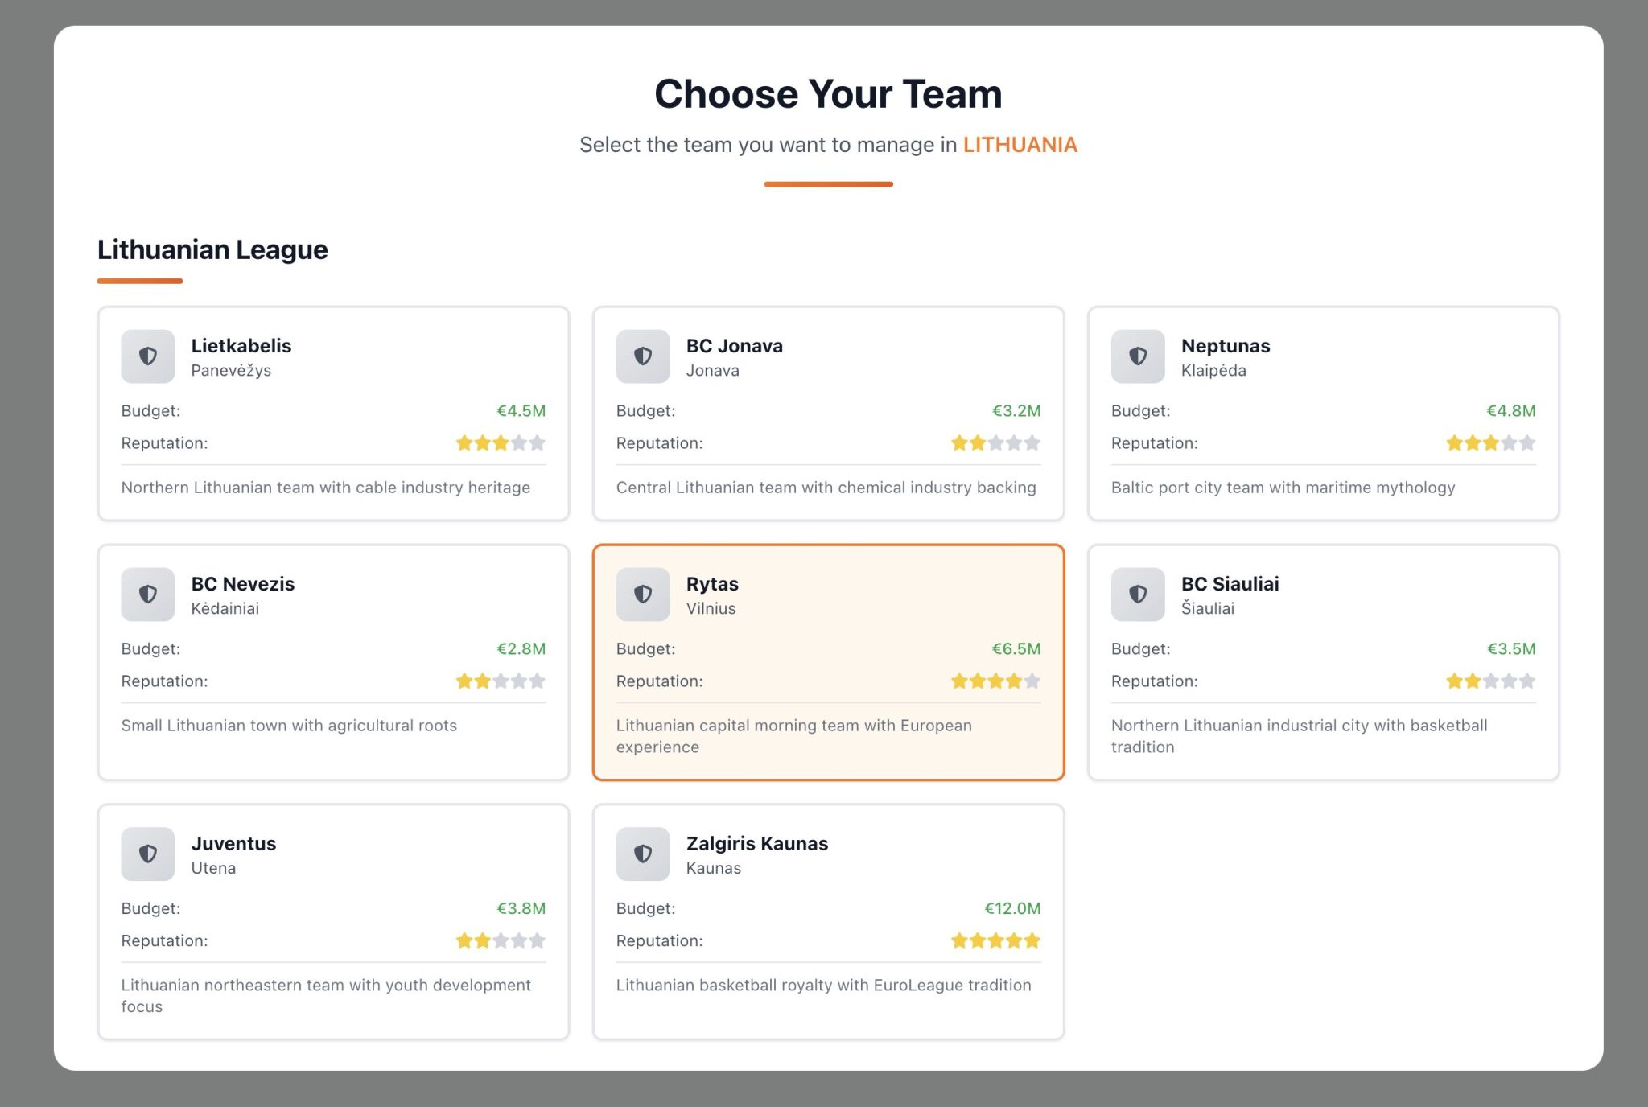Select BC Jonava chemical industry description

(x=826, y=488)
